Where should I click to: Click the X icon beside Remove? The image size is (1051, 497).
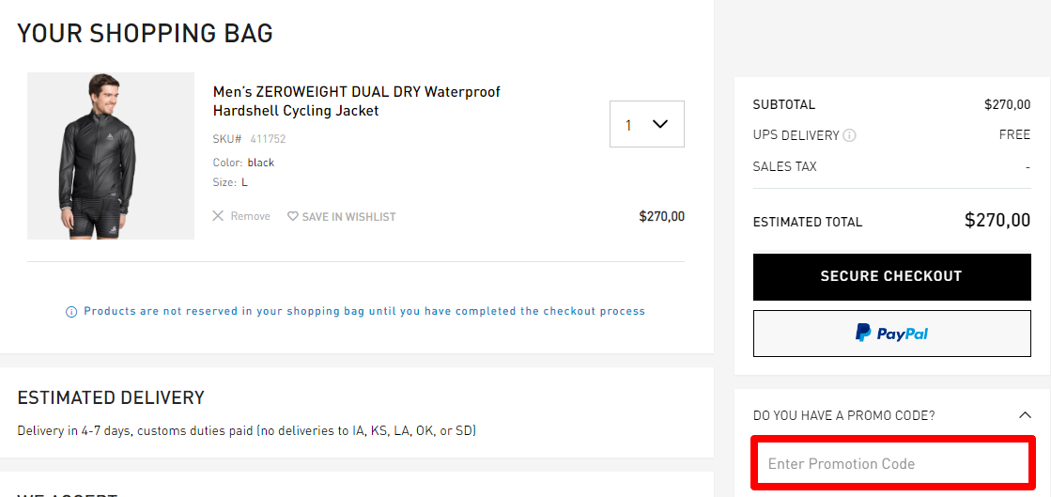[218, 216]
